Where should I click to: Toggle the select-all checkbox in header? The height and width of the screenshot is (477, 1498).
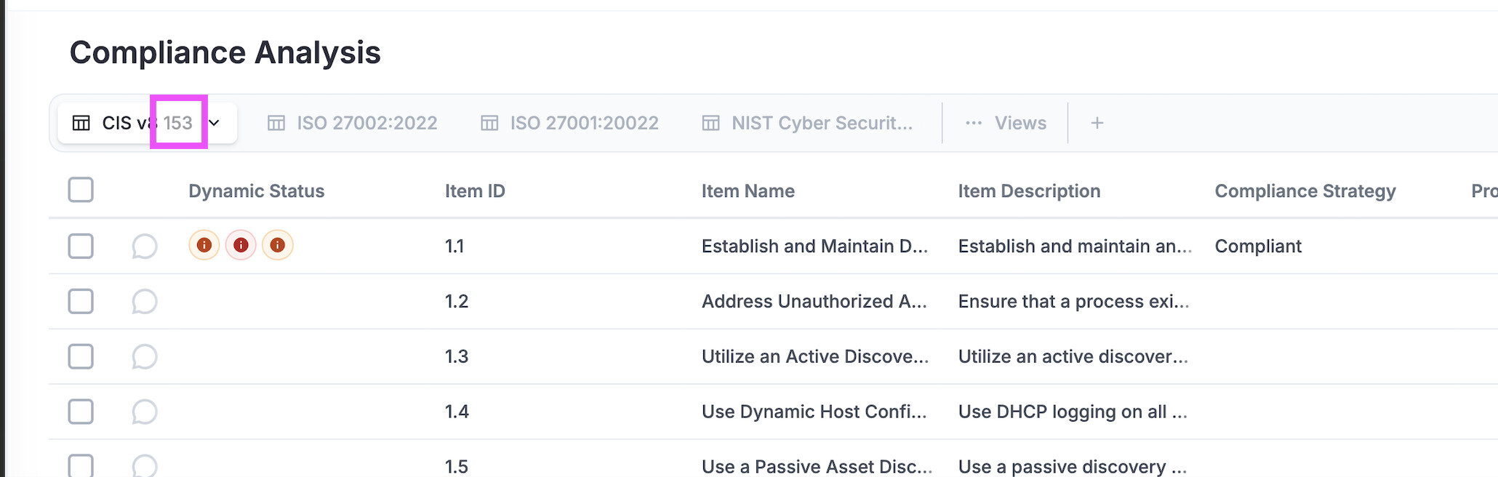click(81, 190)
